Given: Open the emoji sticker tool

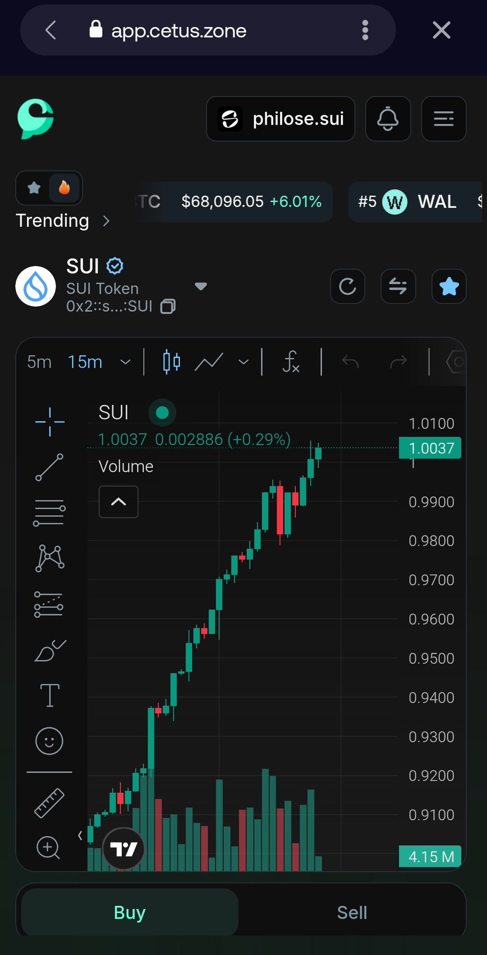Looking at the screenshot, I should pyautogui.click(x=49, y=741).
